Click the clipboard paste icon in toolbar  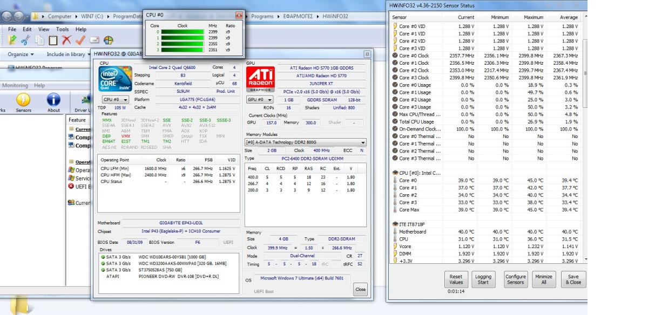54,39
